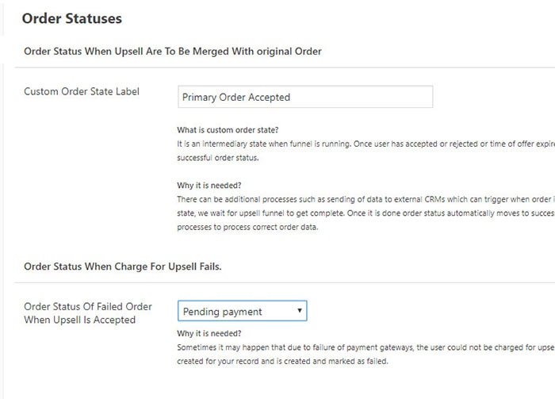This screenshot has height=399, width=555.
Task: Click the 'Primary Order Accepted' text in the field
Action: tap(236, 98)
